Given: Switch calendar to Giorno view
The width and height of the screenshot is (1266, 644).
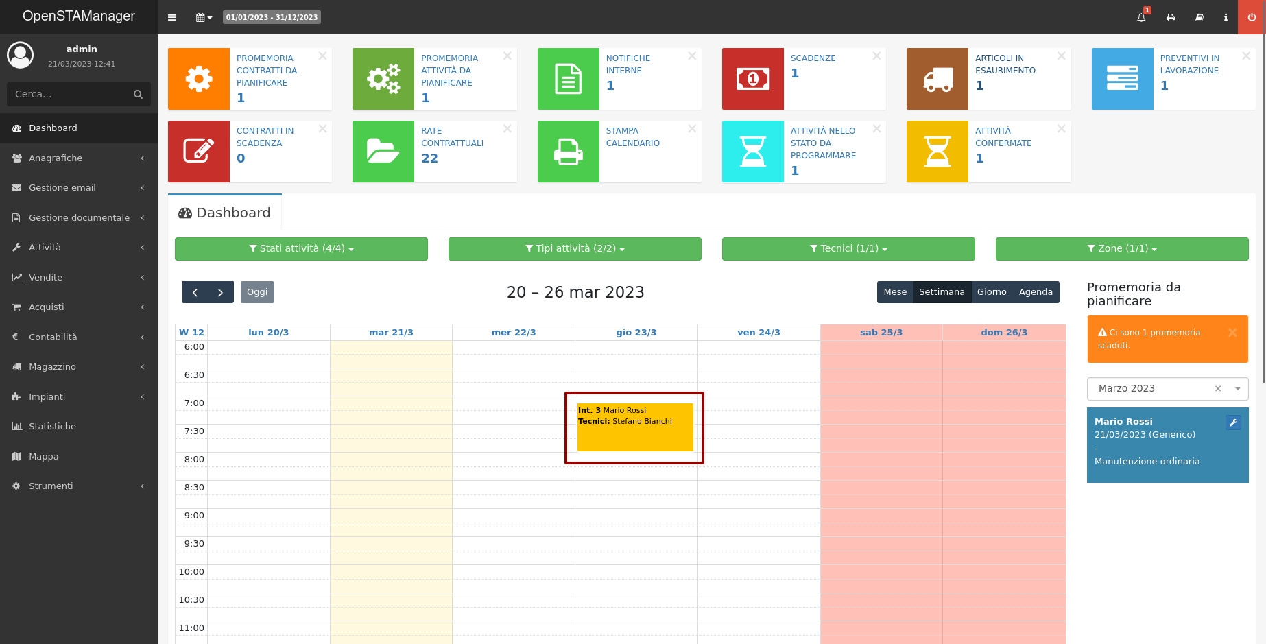Looking at the screenshot, I should point(991,292).
